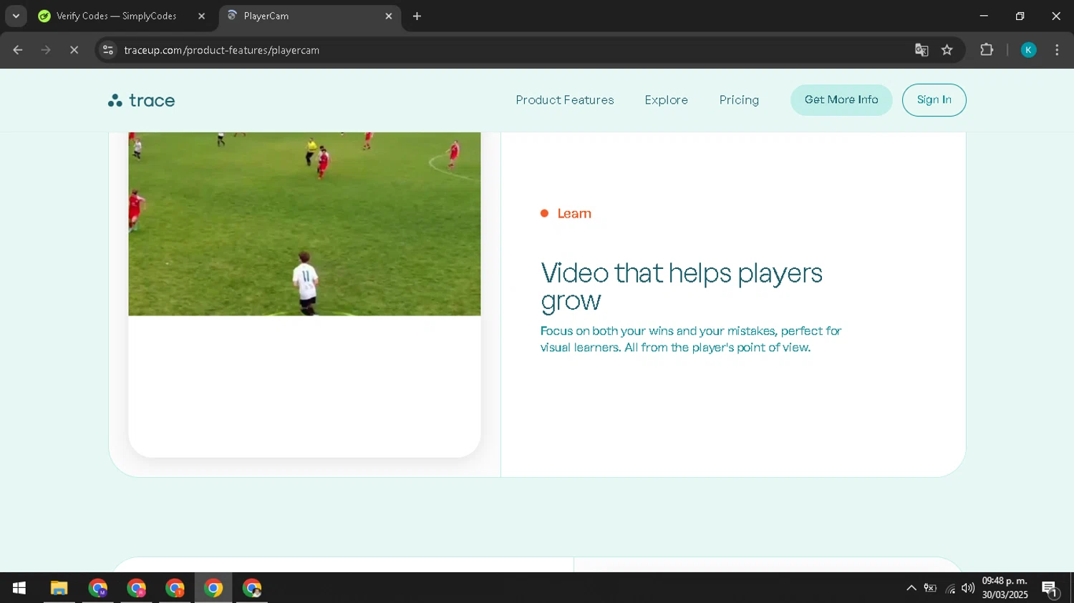Click the soccer match video thumbnail
This screenshot has height=603, width=1074.
(304, 224)
